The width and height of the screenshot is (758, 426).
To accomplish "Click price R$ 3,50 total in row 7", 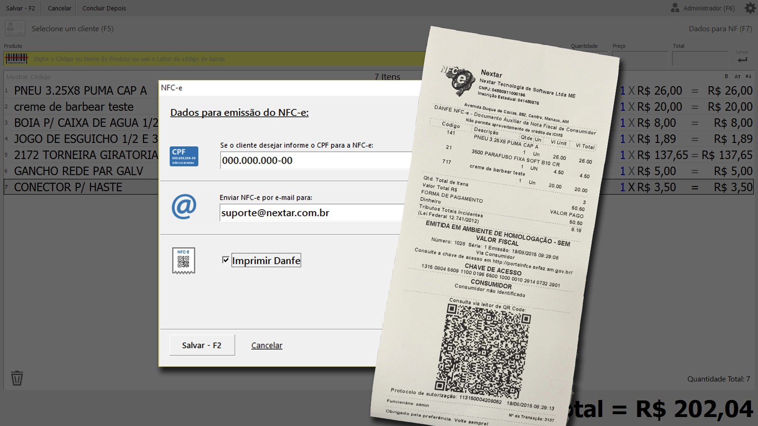I will click(x=733, y=187).
